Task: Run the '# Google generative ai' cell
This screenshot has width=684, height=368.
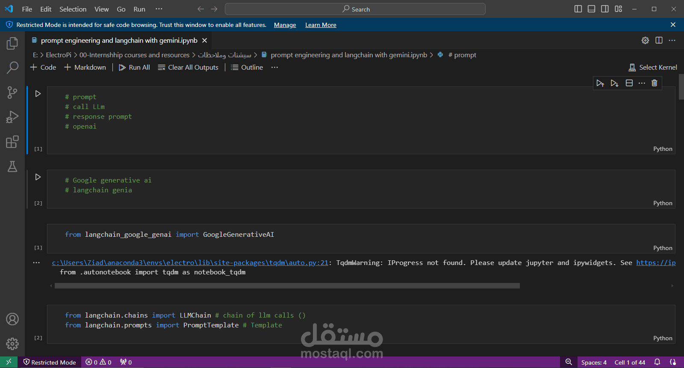Action: coord(38,177)
